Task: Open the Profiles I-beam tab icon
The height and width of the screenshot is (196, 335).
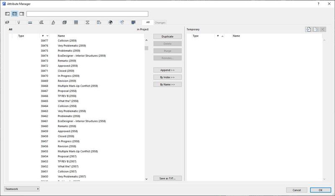Action: (x=88, y=22)
